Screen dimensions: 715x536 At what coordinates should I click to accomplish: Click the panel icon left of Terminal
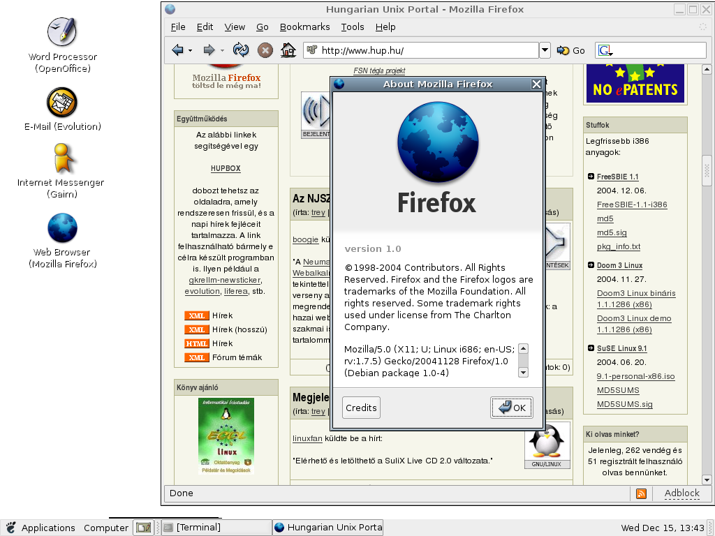point(144,528)
